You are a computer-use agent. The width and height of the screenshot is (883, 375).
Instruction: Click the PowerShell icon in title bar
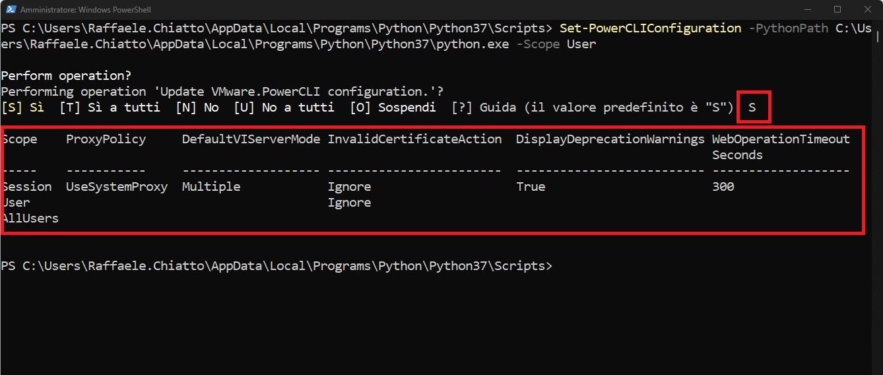[11, 10]
